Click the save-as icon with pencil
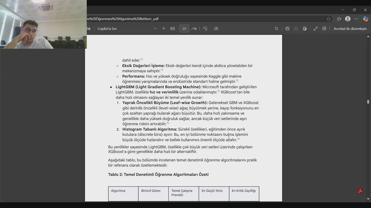The height and width of the screenshot is (208, 371). (305, 29)
